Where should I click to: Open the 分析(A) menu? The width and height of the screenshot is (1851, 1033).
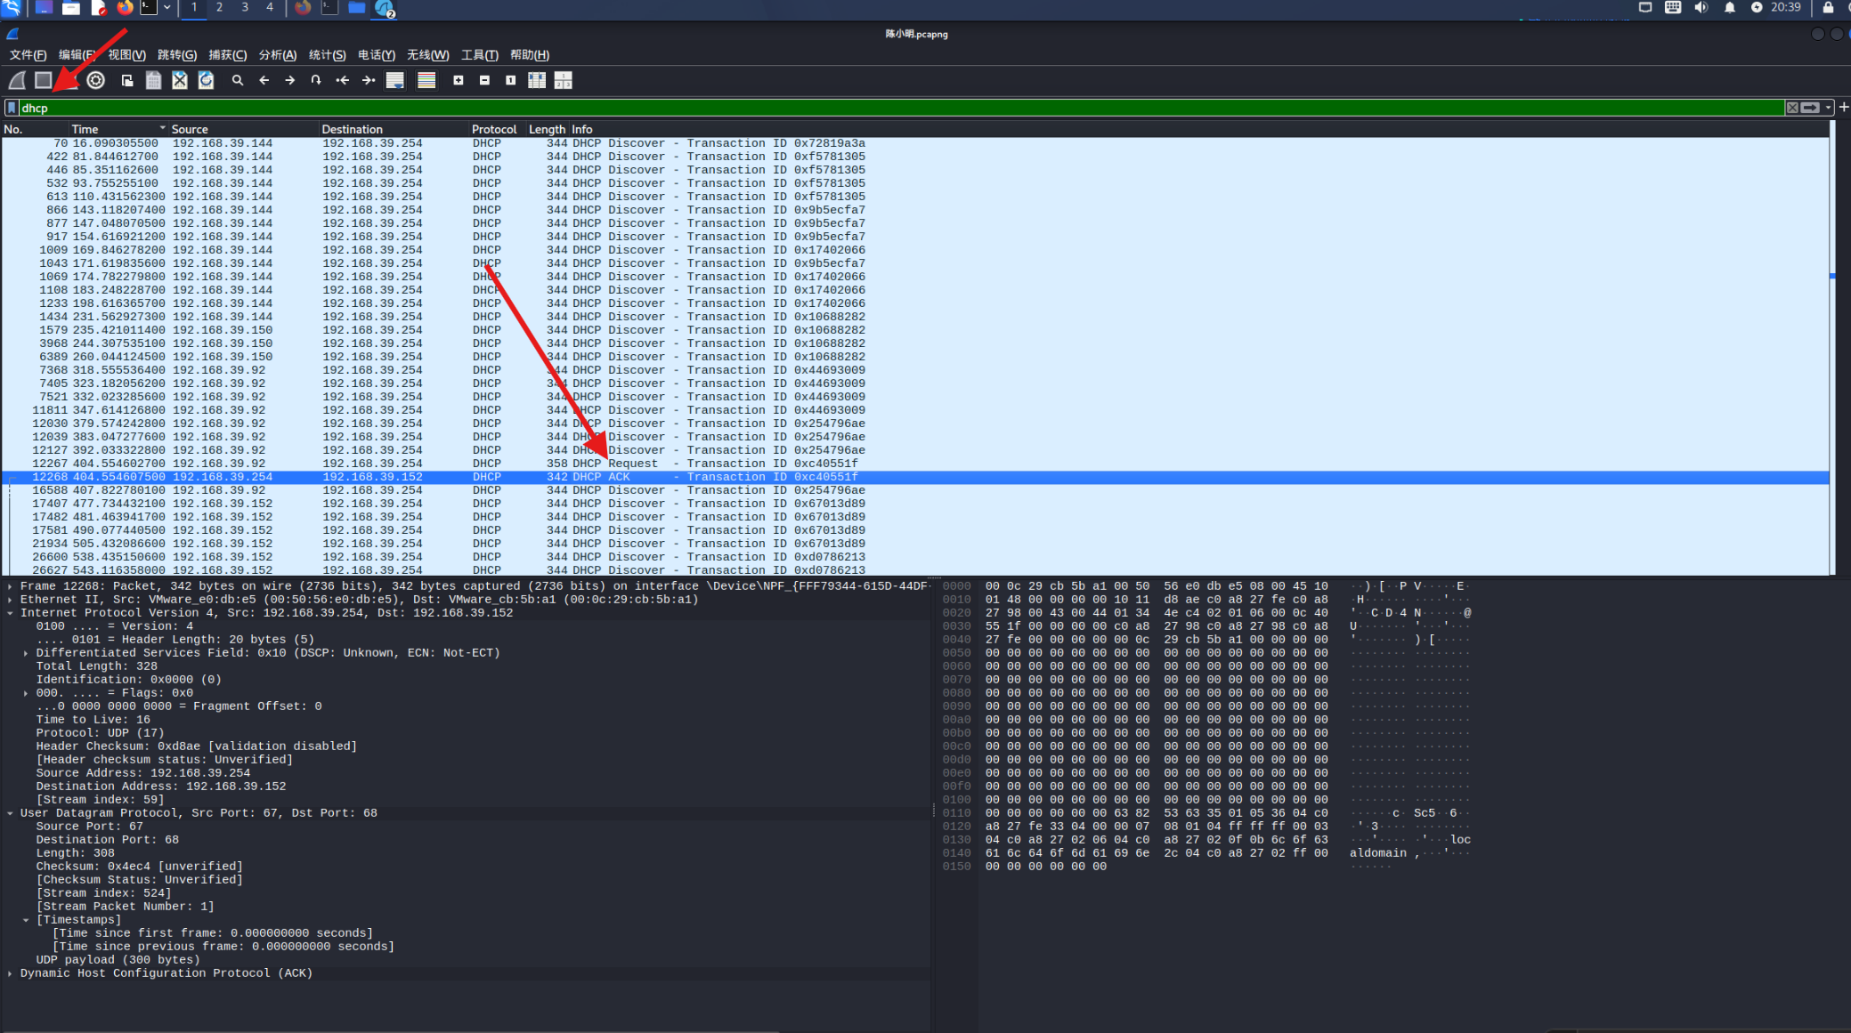pos(277,55)
